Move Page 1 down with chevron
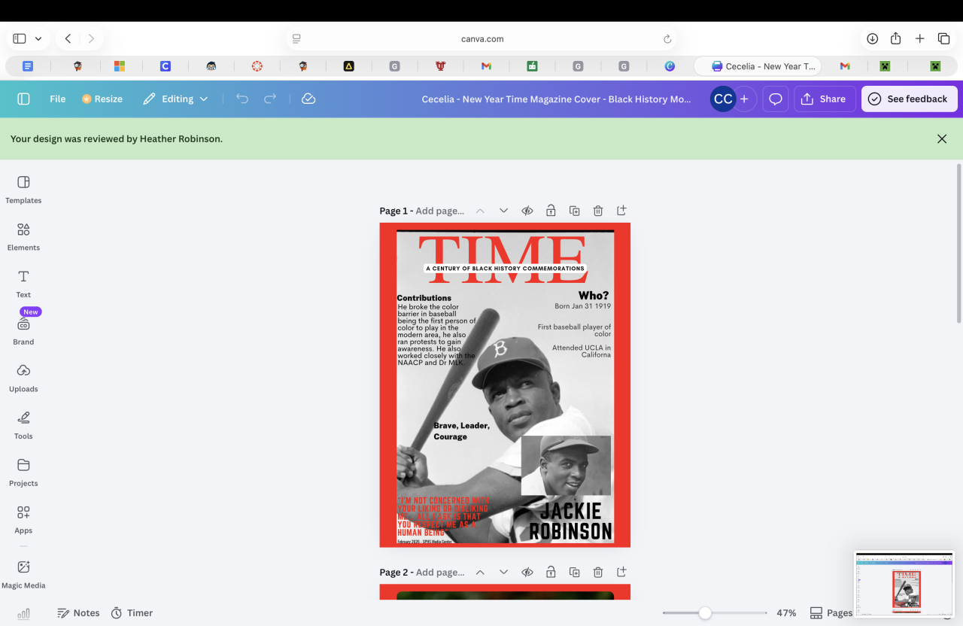Screen dimensions: 963x626 point(504,211)
